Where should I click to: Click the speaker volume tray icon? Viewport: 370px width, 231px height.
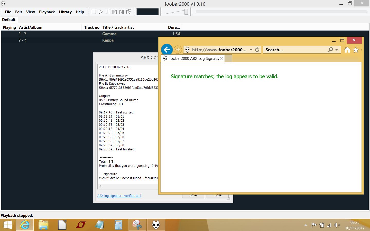(337, 225)
